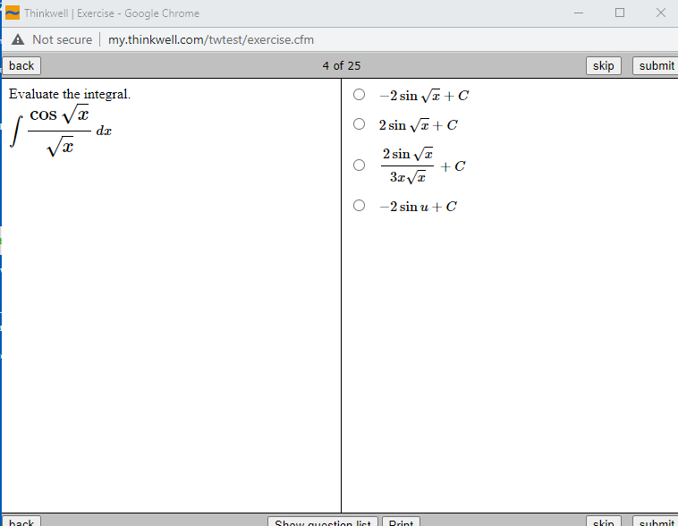The width and height of the screenshot is (678, 526).
Task: Click the URL my.thinkwell.com/twtest/exercise.cfm
Action: pyautogui.click(x=210, y=39)
